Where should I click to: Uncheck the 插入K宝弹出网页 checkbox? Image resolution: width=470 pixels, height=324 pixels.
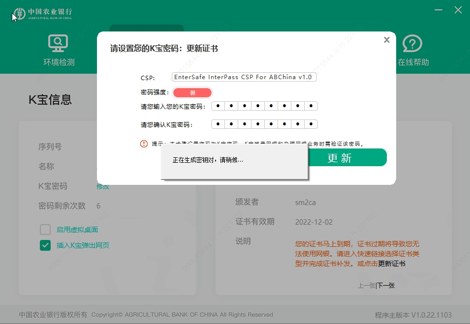click(45, 245)
